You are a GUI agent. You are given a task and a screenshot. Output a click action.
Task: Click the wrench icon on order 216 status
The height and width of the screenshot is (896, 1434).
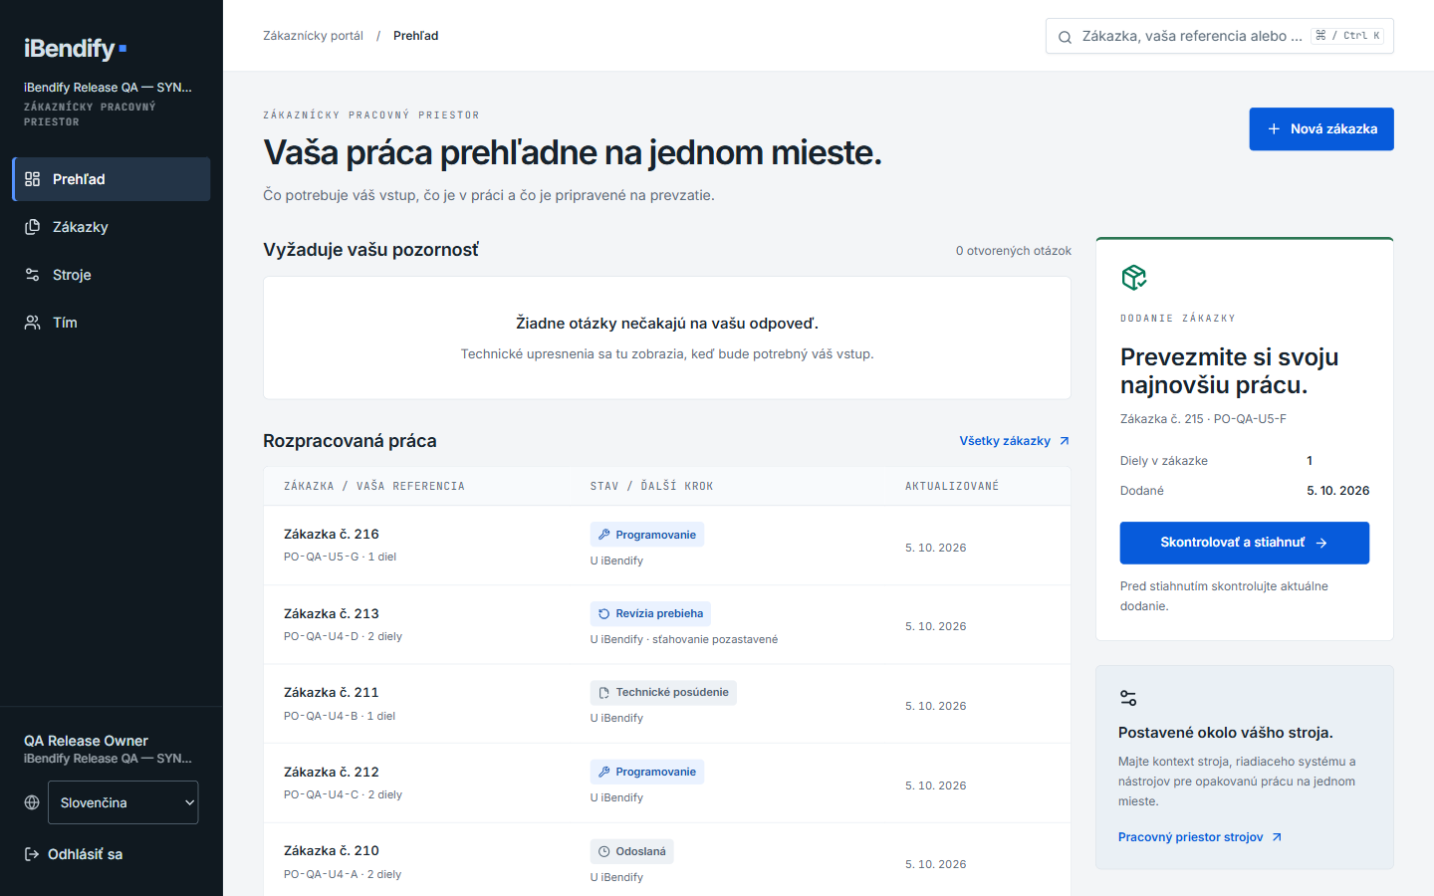click(x=603, y=535)
